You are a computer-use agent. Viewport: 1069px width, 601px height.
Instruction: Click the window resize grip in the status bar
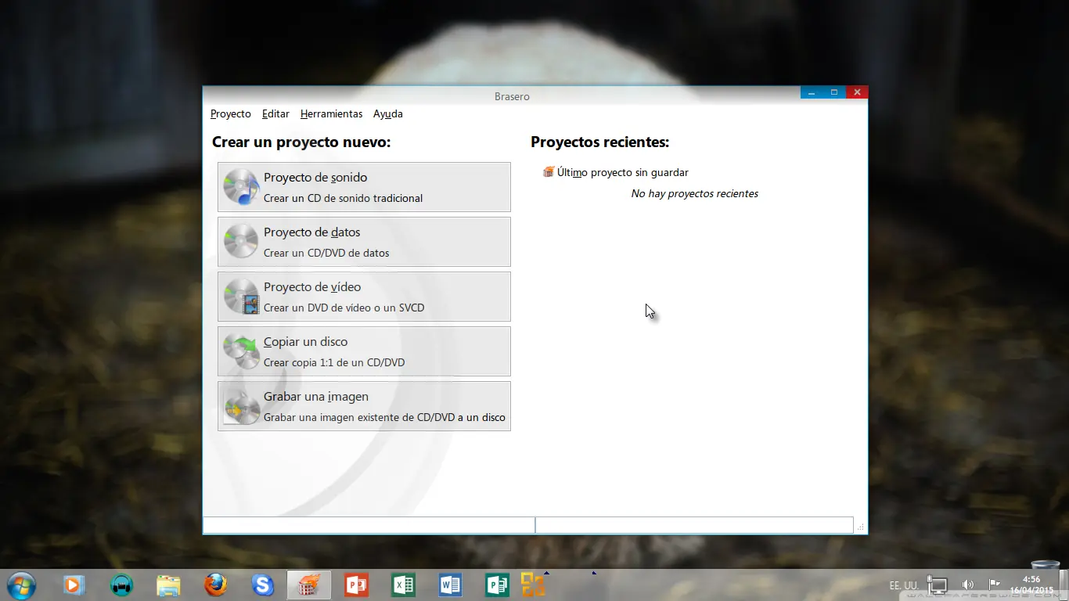pyautogui.click(x=861, y=527)
